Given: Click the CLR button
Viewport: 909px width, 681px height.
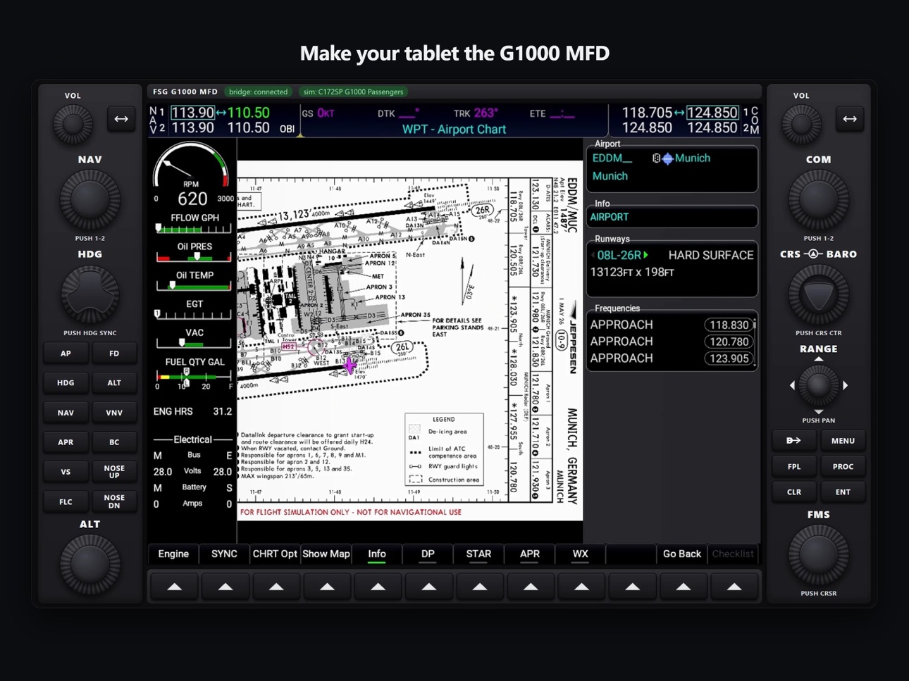Looking at the screenshot, I should pyautogui.click(x=793, y=492).
